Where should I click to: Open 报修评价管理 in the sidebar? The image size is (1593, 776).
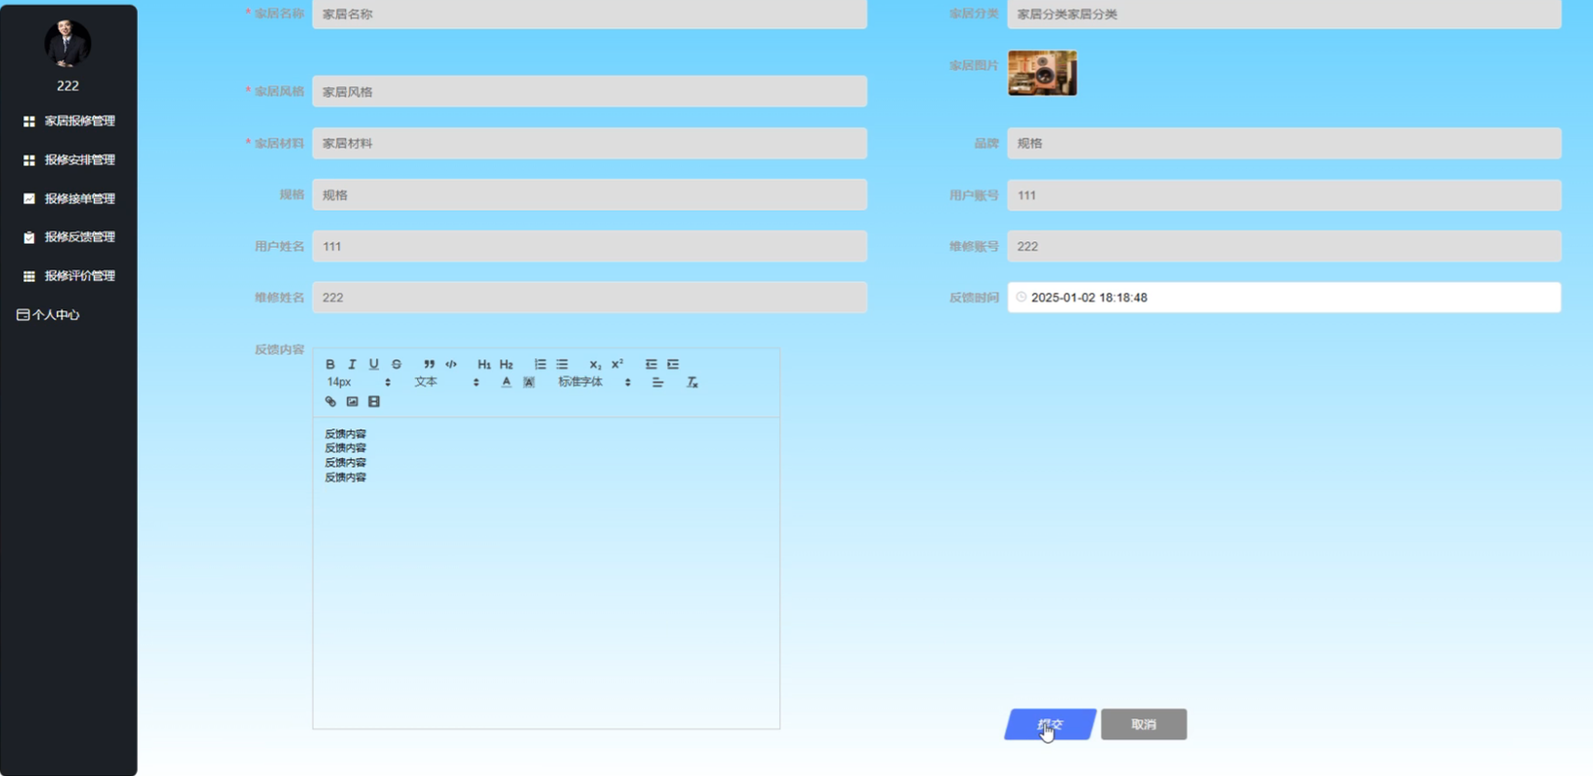(x=68, y=276)
